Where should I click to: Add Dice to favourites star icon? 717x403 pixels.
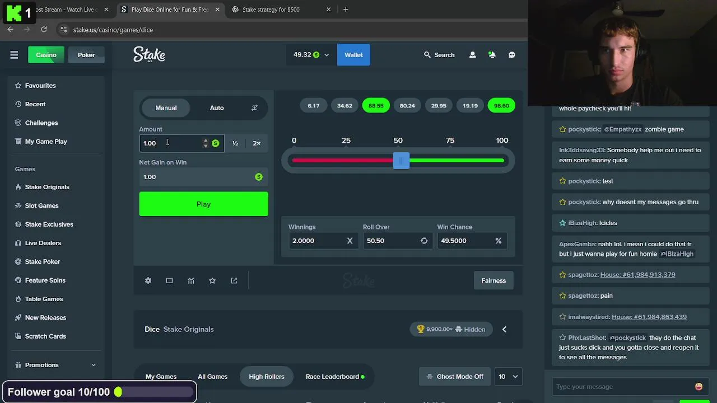click(x=212, y=280)
